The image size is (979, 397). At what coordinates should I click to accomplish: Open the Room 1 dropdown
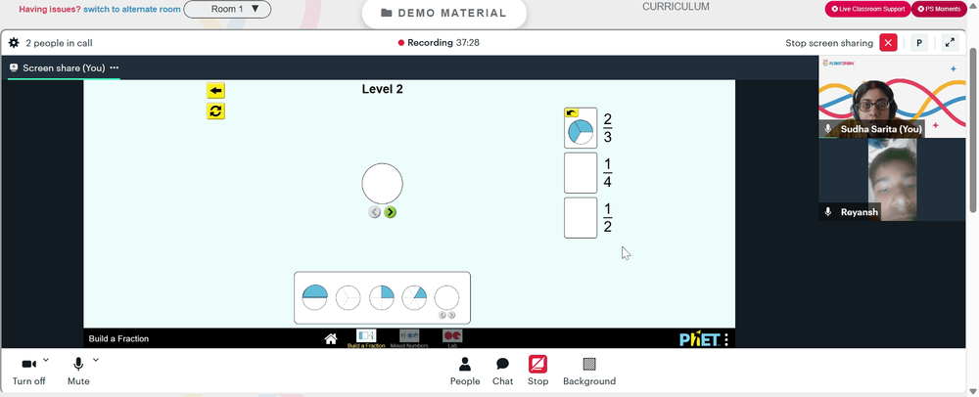pos(227,10)
